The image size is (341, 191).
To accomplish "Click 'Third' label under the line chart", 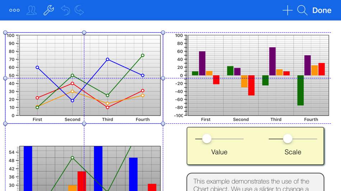I will pyautogui.click(x=107, y=119).
